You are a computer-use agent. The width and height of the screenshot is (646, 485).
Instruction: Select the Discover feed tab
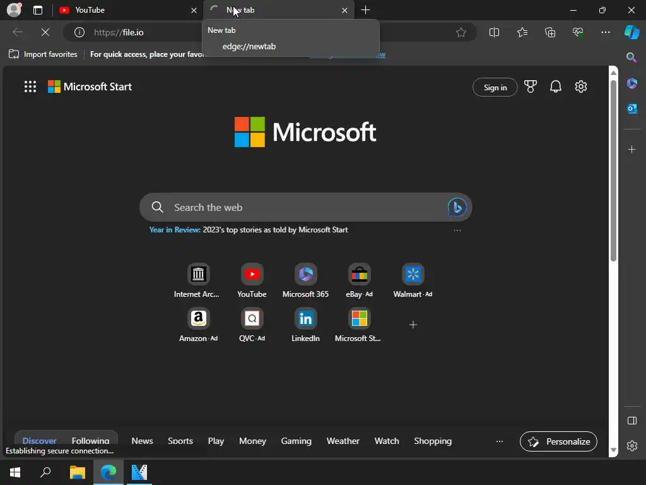[x=39, y=441]
